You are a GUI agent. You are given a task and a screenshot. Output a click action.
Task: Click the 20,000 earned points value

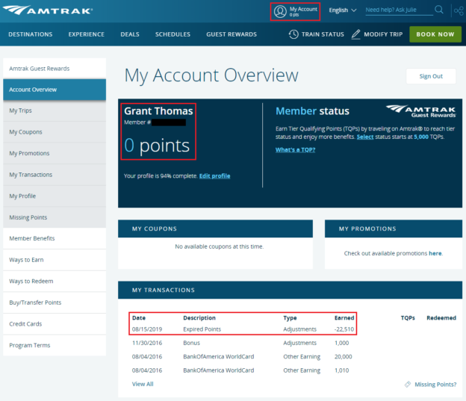344,356
